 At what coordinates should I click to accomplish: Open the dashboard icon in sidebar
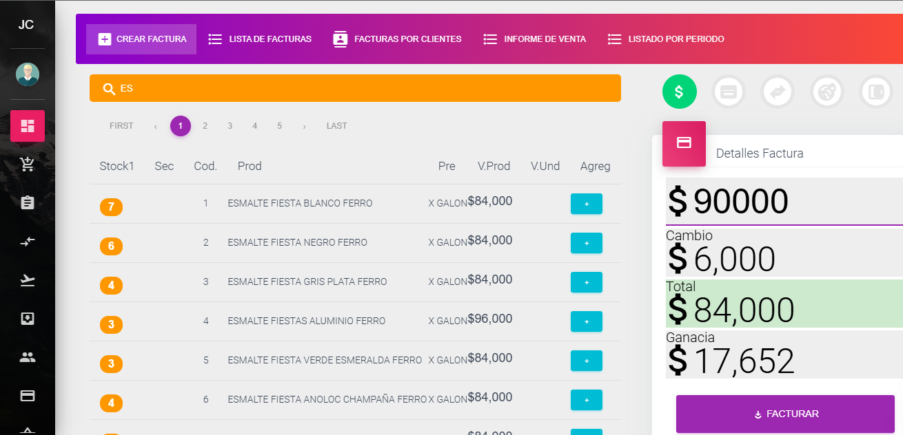coord(28,126)
